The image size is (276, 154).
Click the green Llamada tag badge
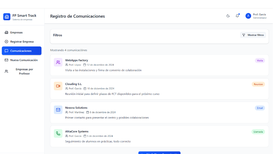click(x=258, y=132)
